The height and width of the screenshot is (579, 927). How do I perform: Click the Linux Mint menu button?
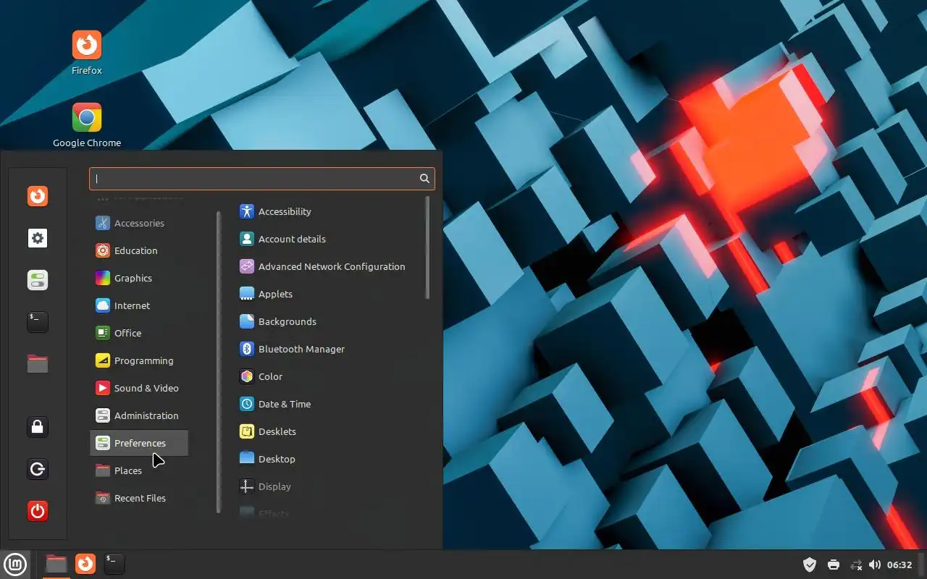tap(15, 564)
